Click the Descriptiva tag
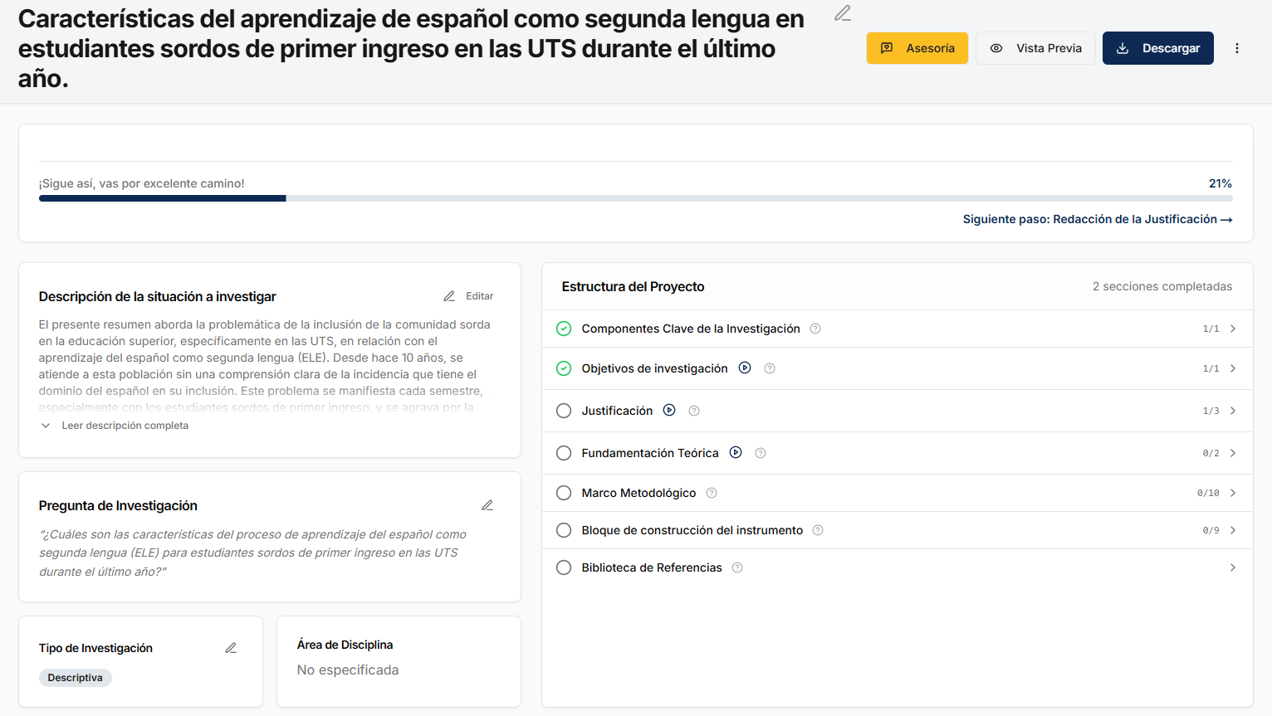The width and height of the screenshot is (1272, 716). tap(76, 678)
